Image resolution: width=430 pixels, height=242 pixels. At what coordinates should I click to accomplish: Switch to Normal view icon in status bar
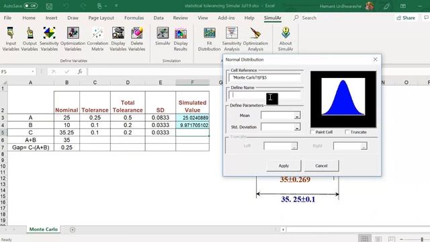click(x=364, y=239)
